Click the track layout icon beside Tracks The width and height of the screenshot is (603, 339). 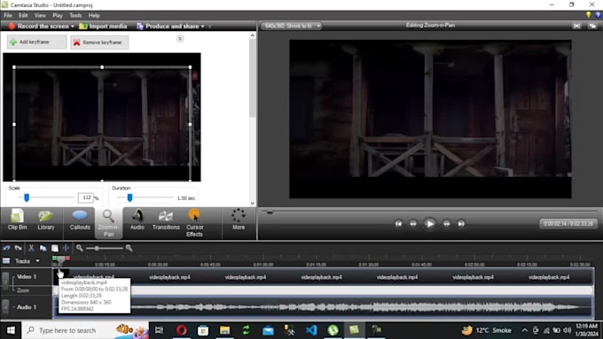coord(6,261)
